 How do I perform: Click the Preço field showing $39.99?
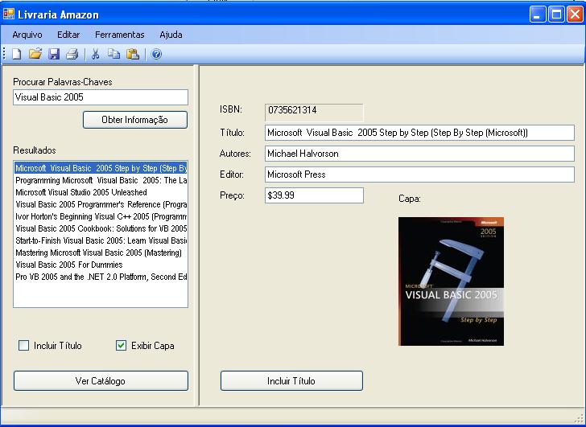[314, 195]
